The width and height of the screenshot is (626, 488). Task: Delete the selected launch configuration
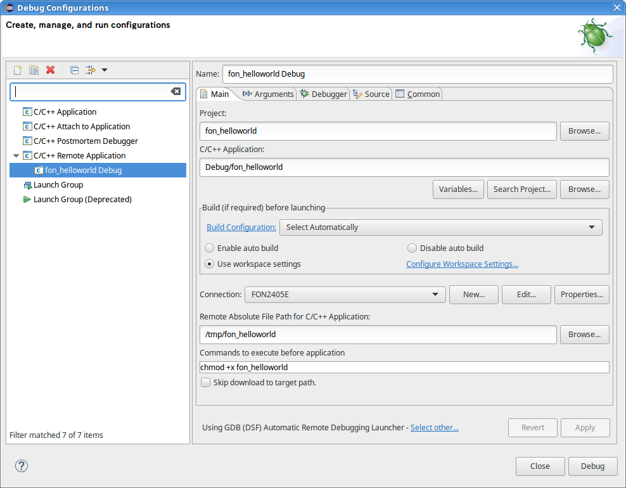51,70
